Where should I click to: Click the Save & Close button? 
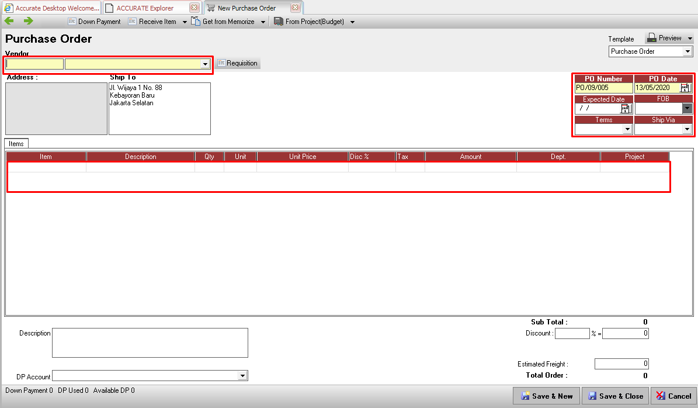click(617, 396)
